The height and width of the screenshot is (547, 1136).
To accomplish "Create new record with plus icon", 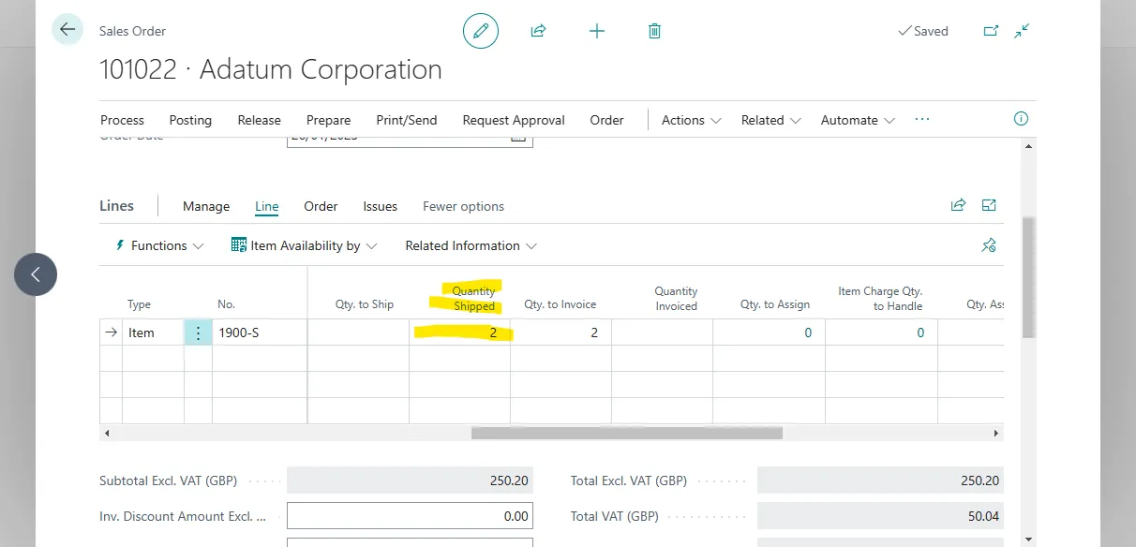I will tap(596, 31).
